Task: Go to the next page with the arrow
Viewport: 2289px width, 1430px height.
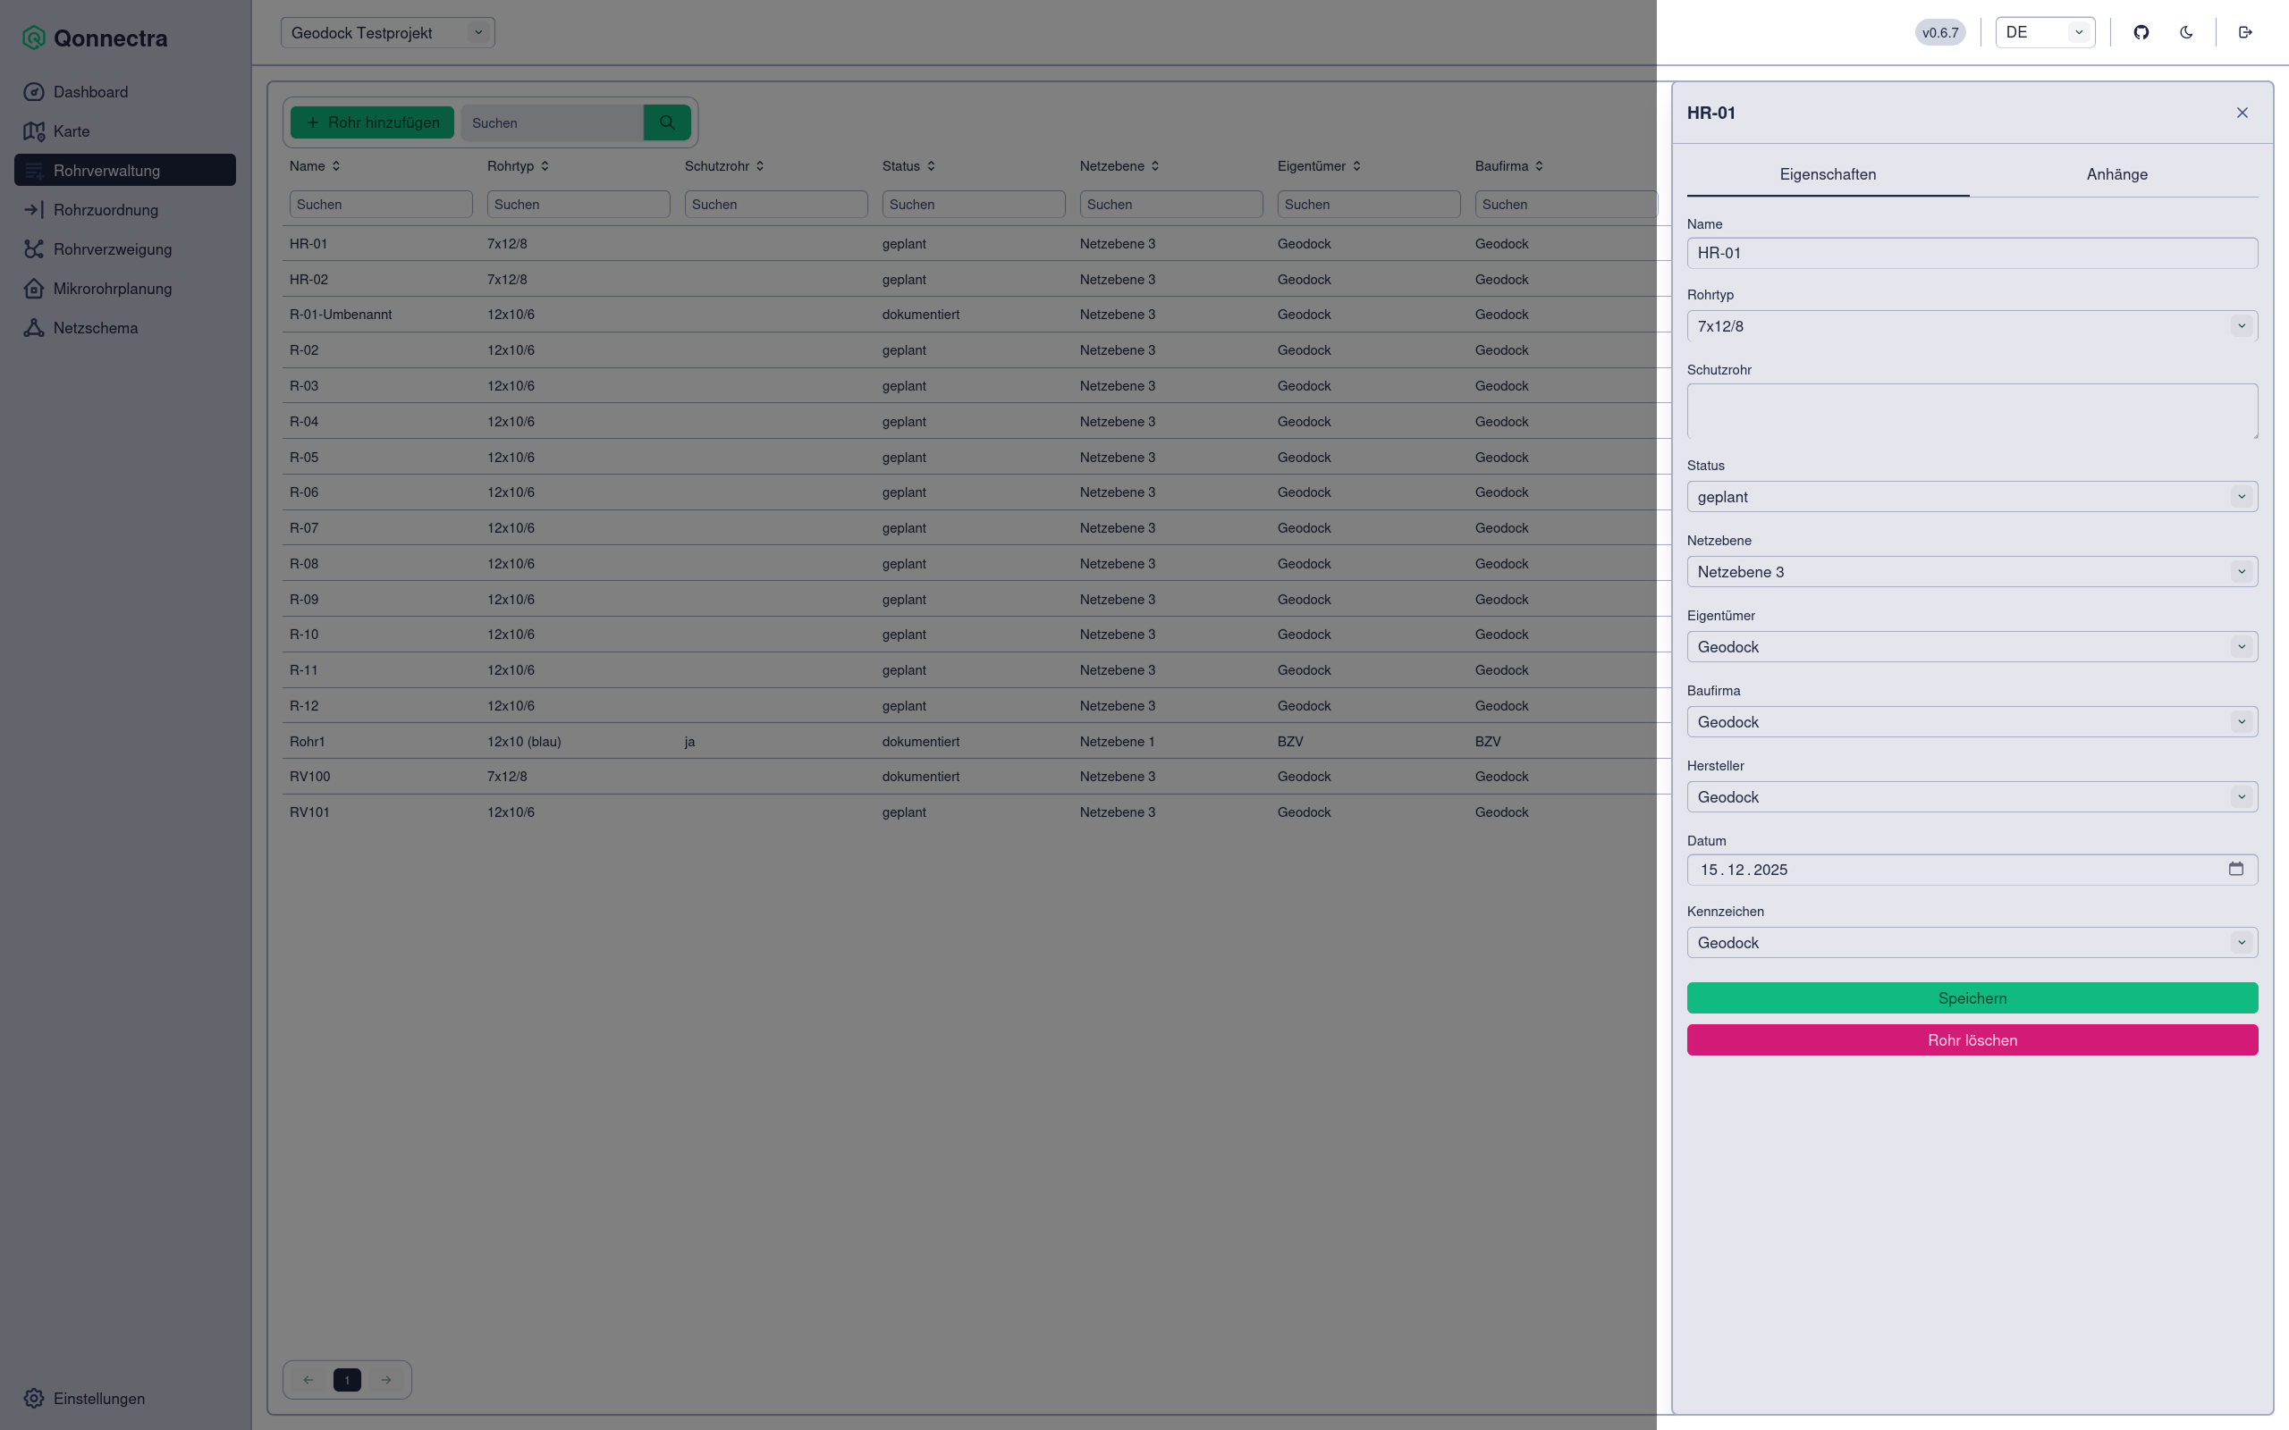Action: [386, 1379]
